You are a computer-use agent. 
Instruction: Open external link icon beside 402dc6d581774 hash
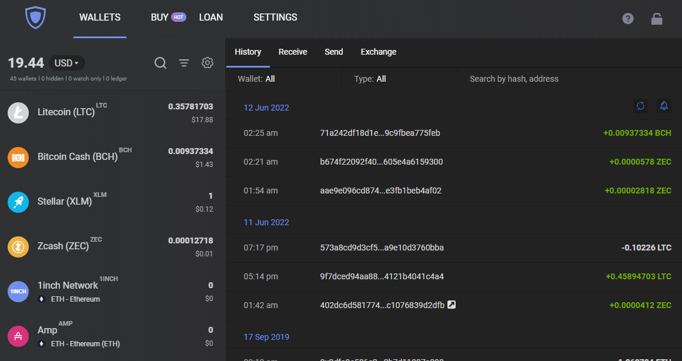452,305
